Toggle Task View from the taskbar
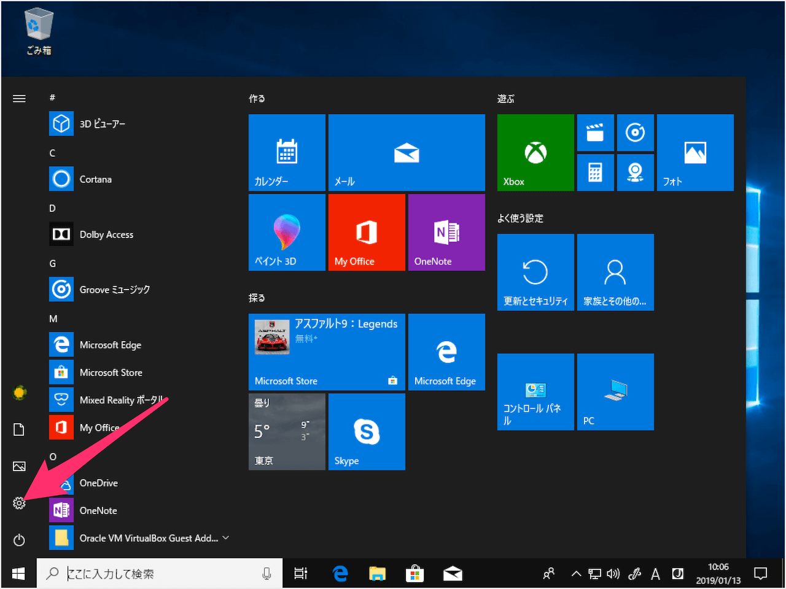Screen dimensions: 786x589 (300, 574)
